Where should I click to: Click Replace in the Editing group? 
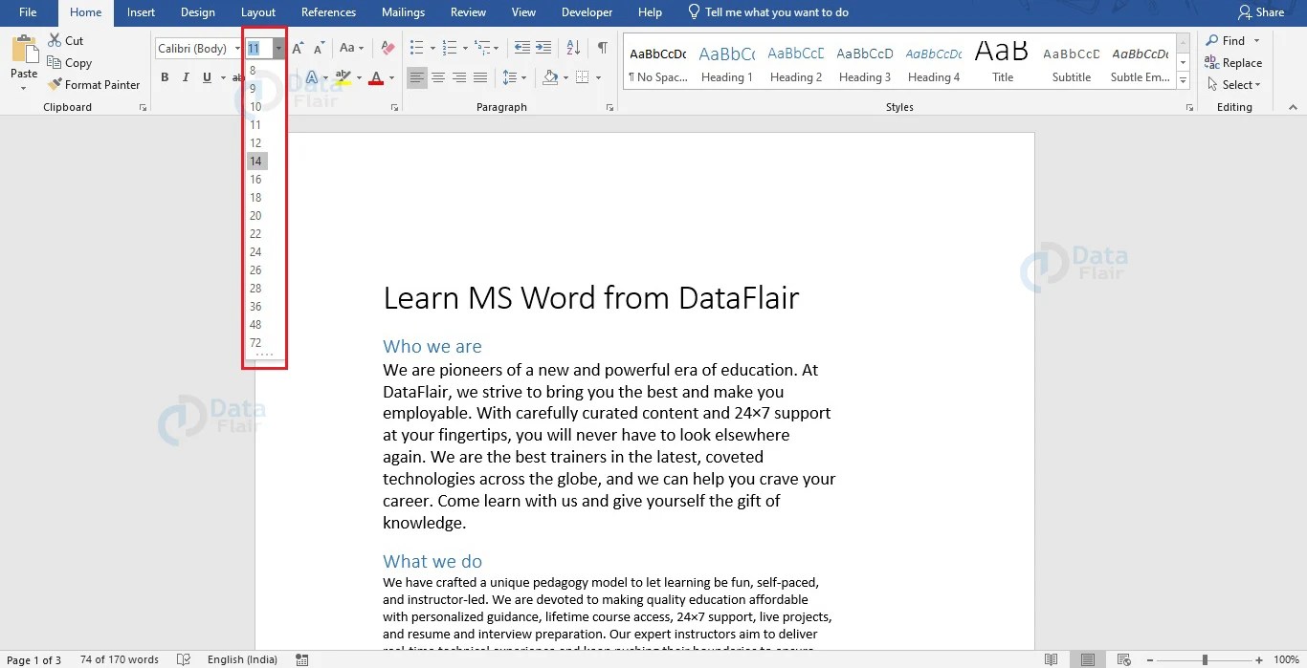pos(1234,63)
